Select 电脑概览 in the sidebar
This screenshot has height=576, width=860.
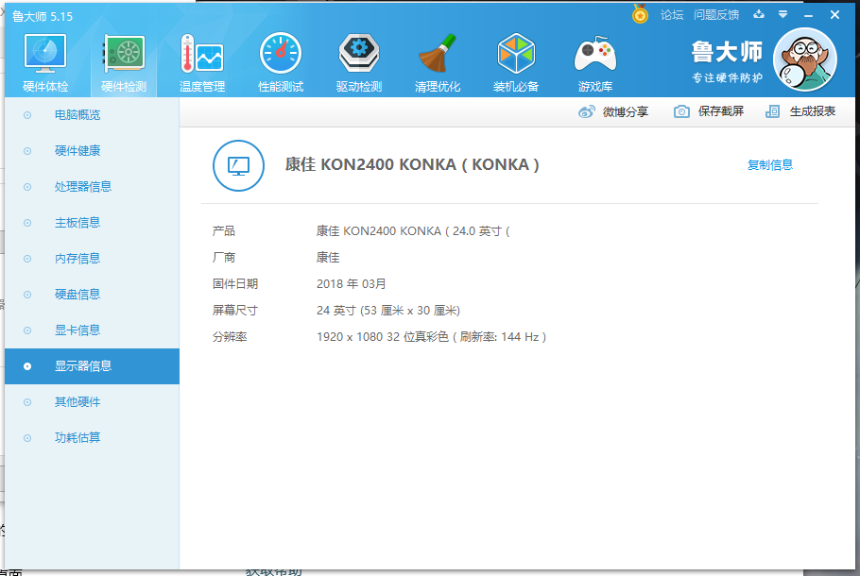[x=77, y=115]
